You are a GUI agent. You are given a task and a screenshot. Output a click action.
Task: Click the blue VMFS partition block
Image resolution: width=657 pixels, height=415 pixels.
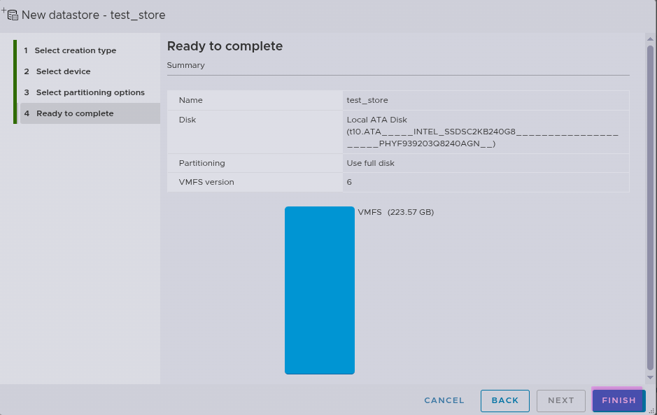click(319, 290)
